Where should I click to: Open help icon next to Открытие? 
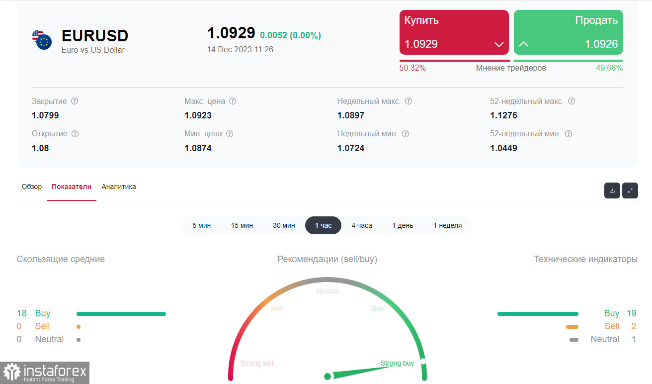click(75, 134)
